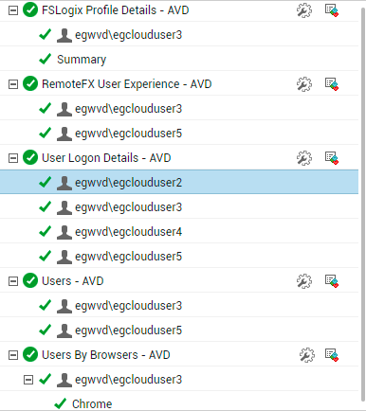This screenshot has width=366, height=411.
Task: Open configure wrench icon for User Logon Details
Action: coord(304,158)
